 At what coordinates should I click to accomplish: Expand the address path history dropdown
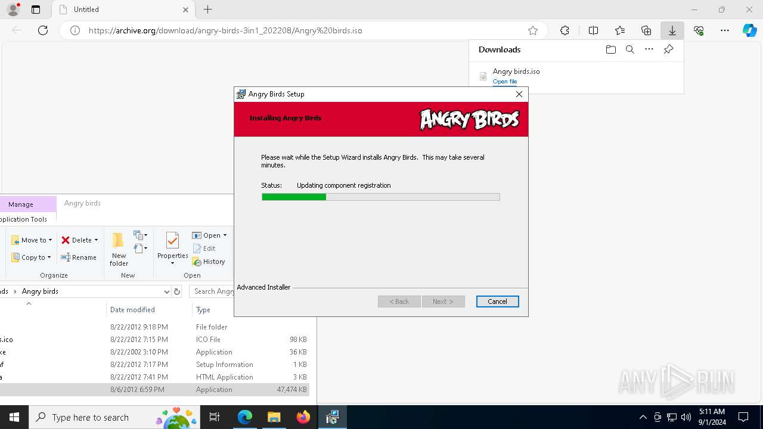(x=166, y=291)
